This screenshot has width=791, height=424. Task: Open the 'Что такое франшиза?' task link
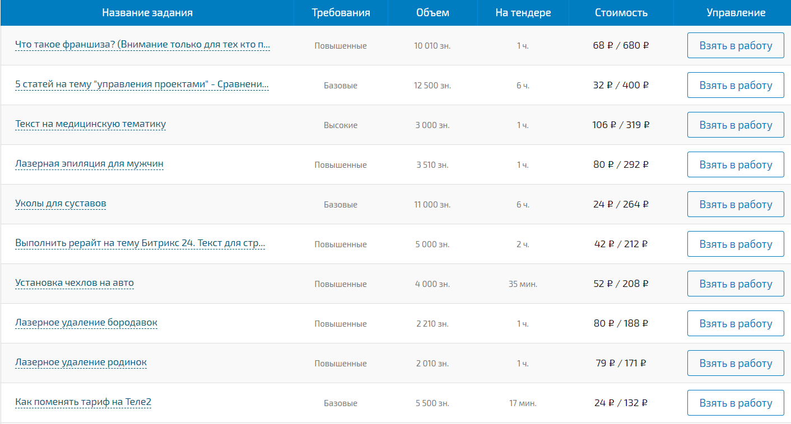(x=142, y=45)
